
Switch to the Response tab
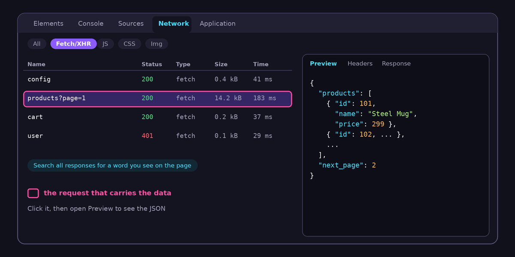pyautogui.click(x=396, y=63)
